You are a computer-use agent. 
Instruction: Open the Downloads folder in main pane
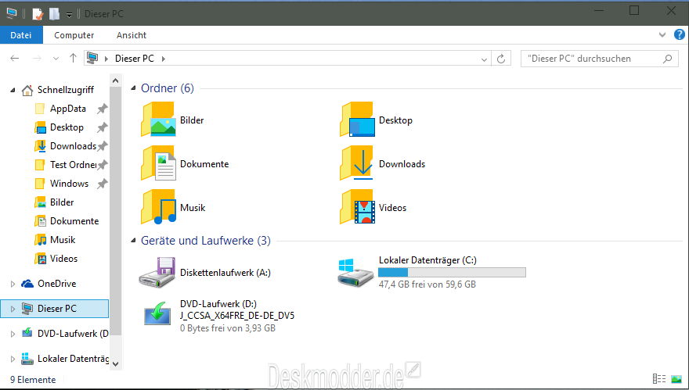382,163
